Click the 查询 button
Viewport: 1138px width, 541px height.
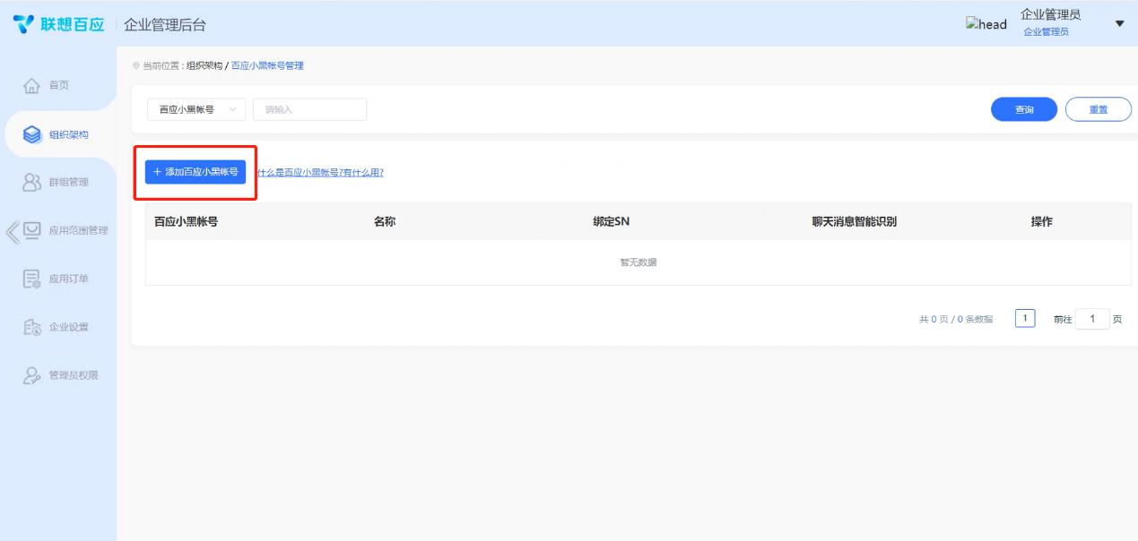[1024, 109]
